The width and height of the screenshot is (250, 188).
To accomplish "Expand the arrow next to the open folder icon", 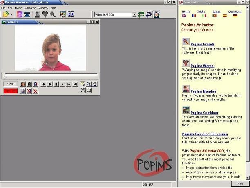I will click(x=11, y=15).
